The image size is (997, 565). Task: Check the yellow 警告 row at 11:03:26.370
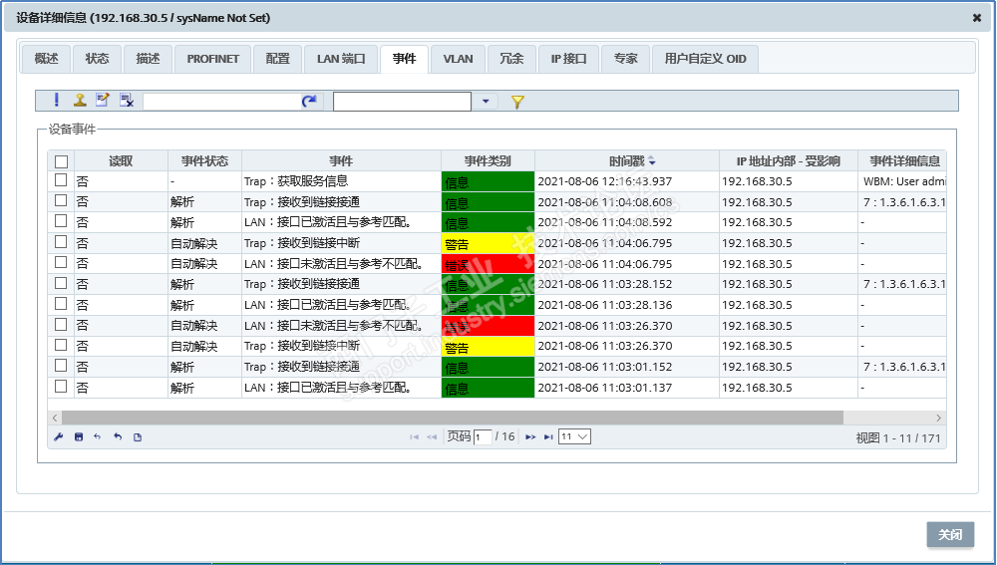pos(61,345)
